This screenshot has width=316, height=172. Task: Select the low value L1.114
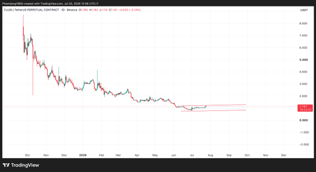tap(104, 10)
